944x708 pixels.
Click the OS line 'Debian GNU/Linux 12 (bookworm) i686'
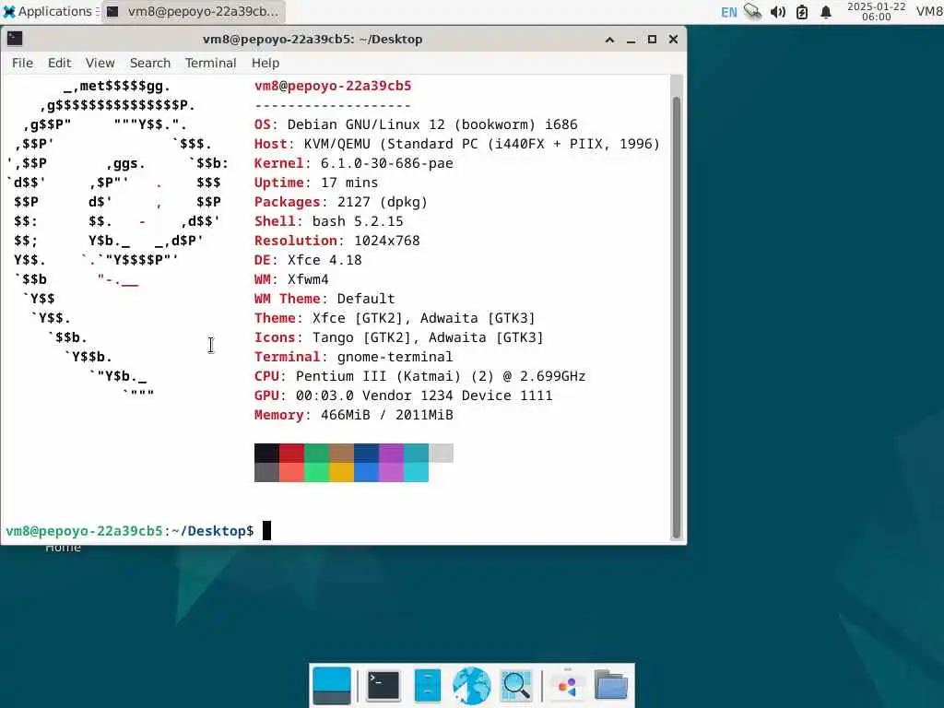432,124
